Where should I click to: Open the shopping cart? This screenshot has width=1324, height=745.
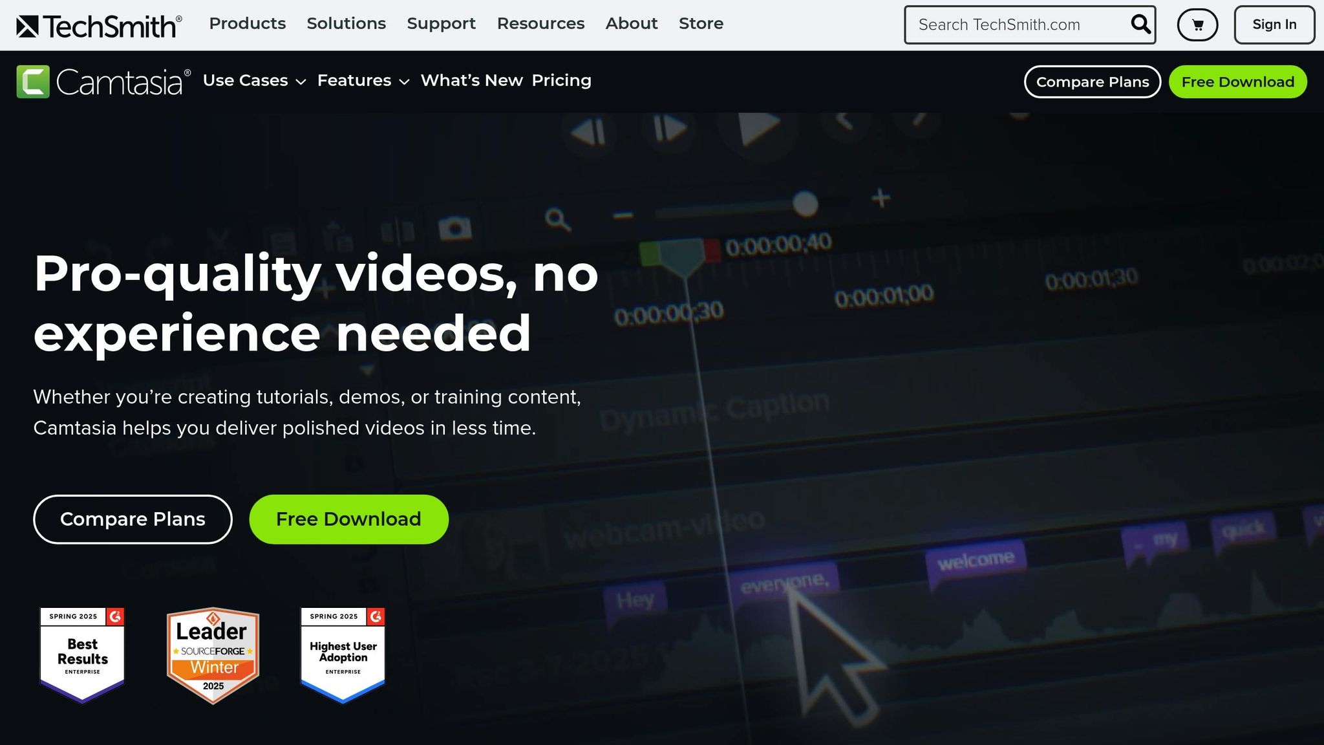(1197, 25)
